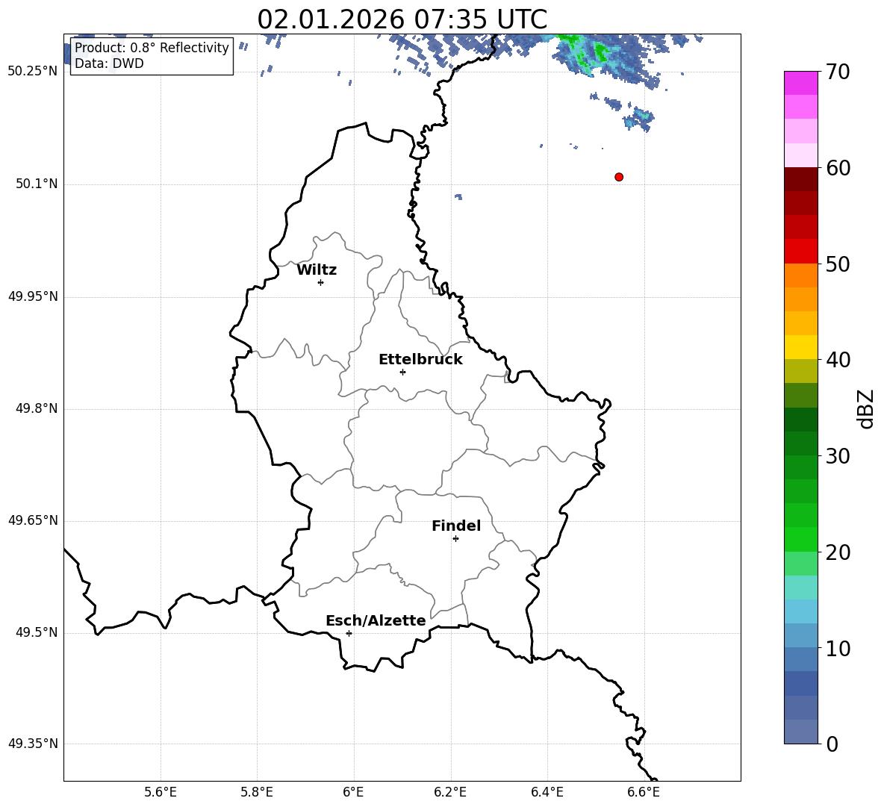Screen dimensions: 884x807
Task: Click the light cyan colorbar swatch below 20
Action: point(801,588)
